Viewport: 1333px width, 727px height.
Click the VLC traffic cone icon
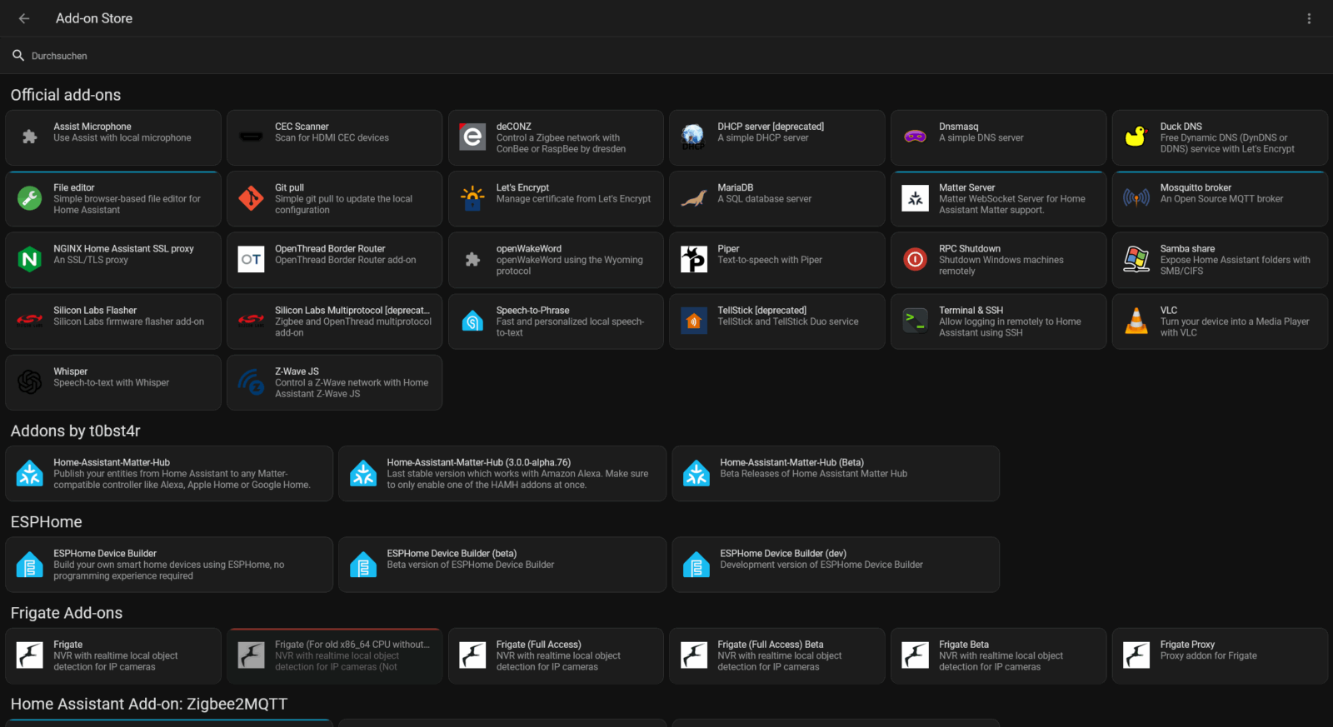tap(1136, 321)
